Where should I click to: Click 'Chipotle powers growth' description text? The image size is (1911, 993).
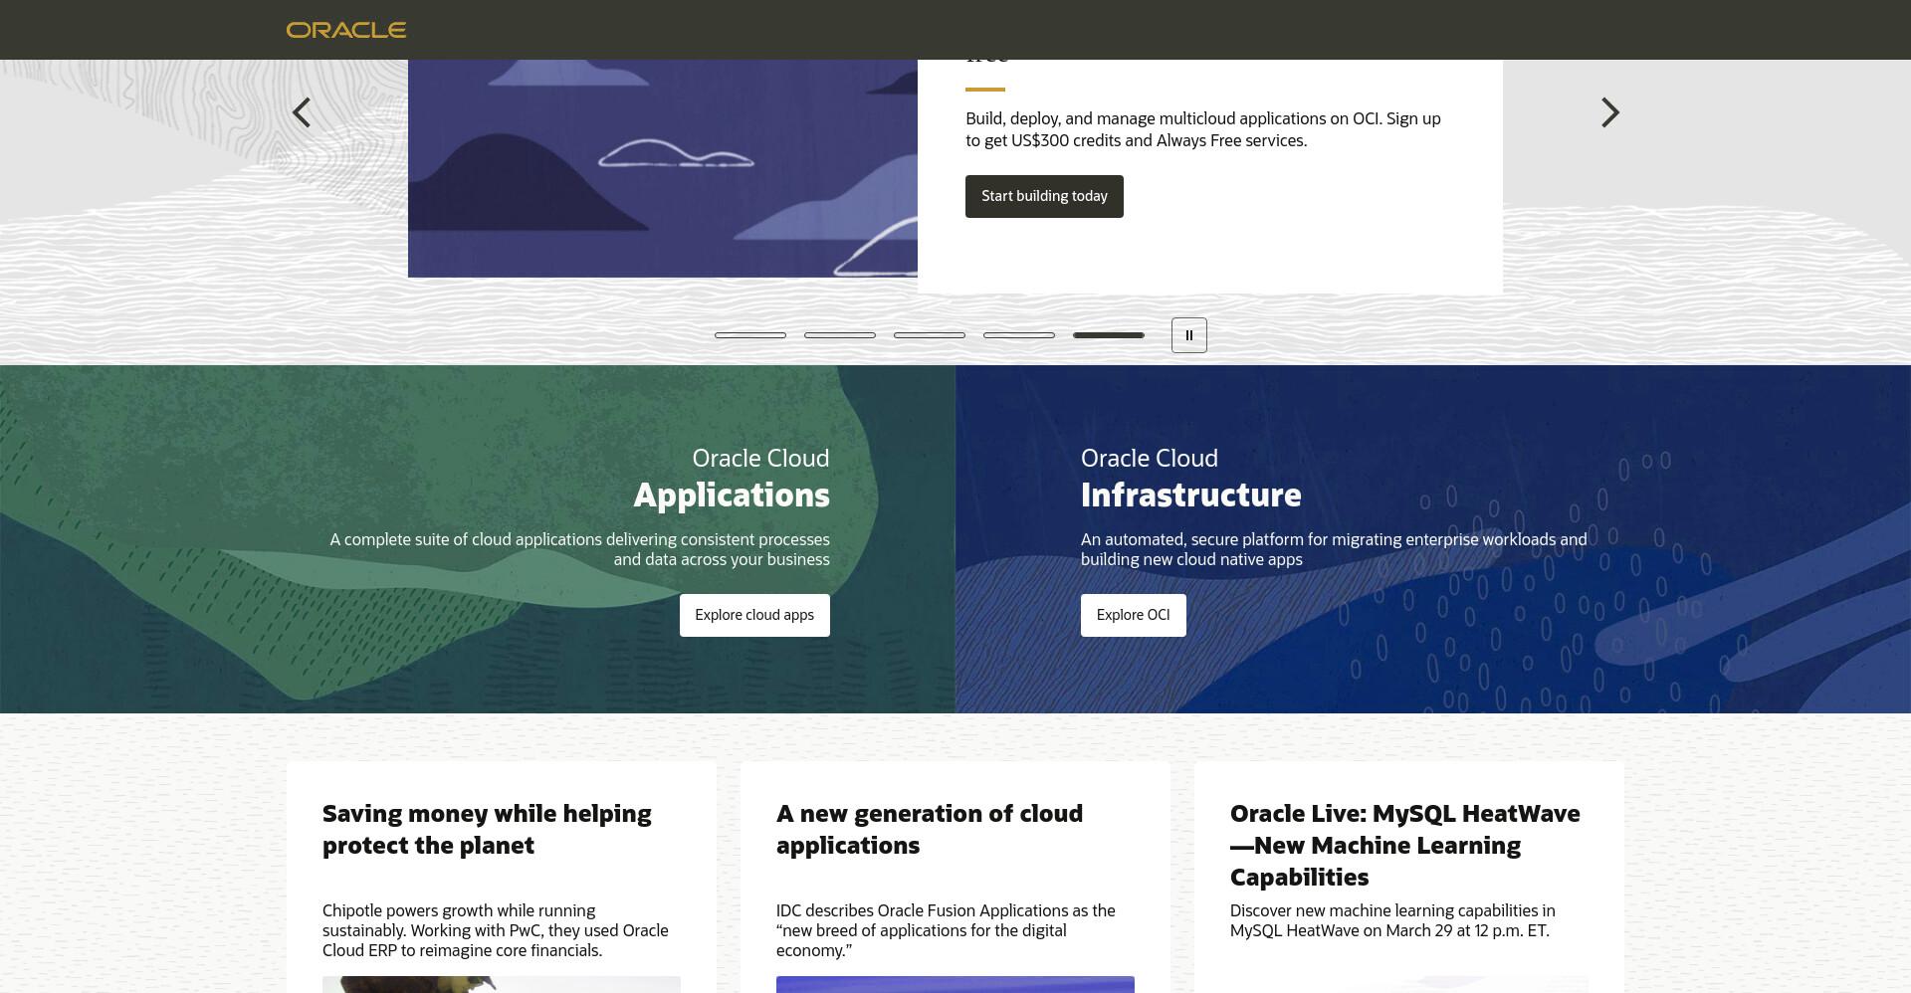pyautogui.click(x=496, y=930)
